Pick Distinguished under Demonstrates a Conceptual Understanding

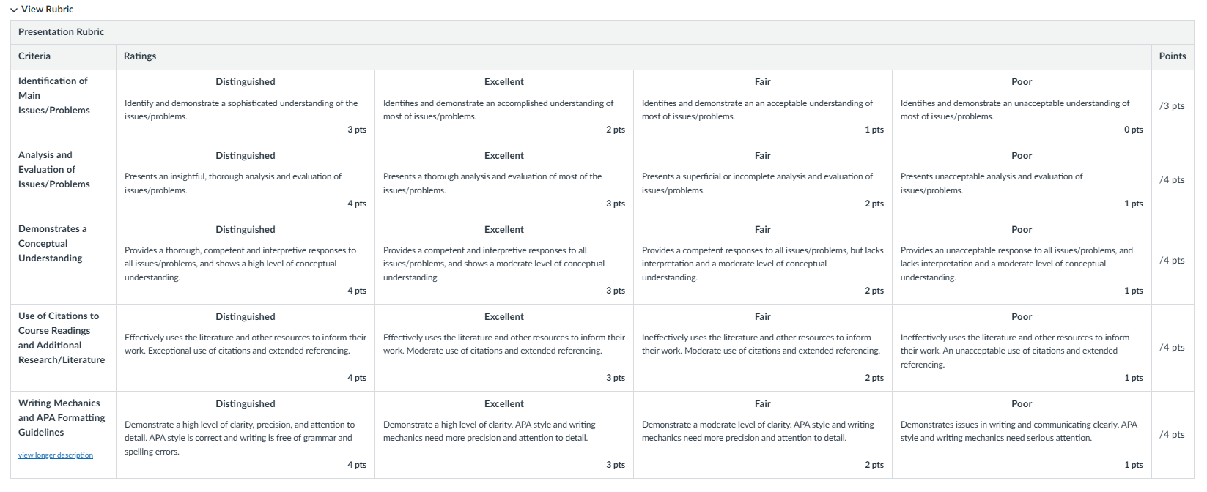coord(246,261)
